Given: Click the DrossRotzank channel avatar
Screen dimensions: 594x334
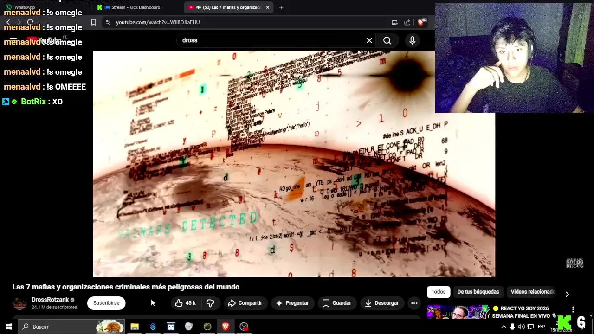Looking at the screenshot, I should coord(19,303).
